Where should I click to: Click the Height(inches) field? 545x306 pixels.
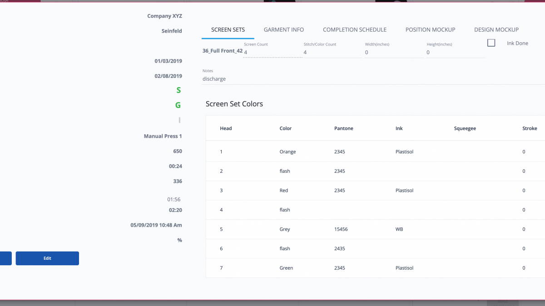point(455,53)
